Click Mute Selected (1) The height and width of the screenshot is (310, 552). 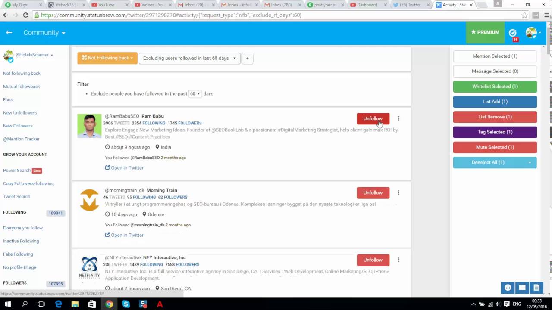point(495,147)
